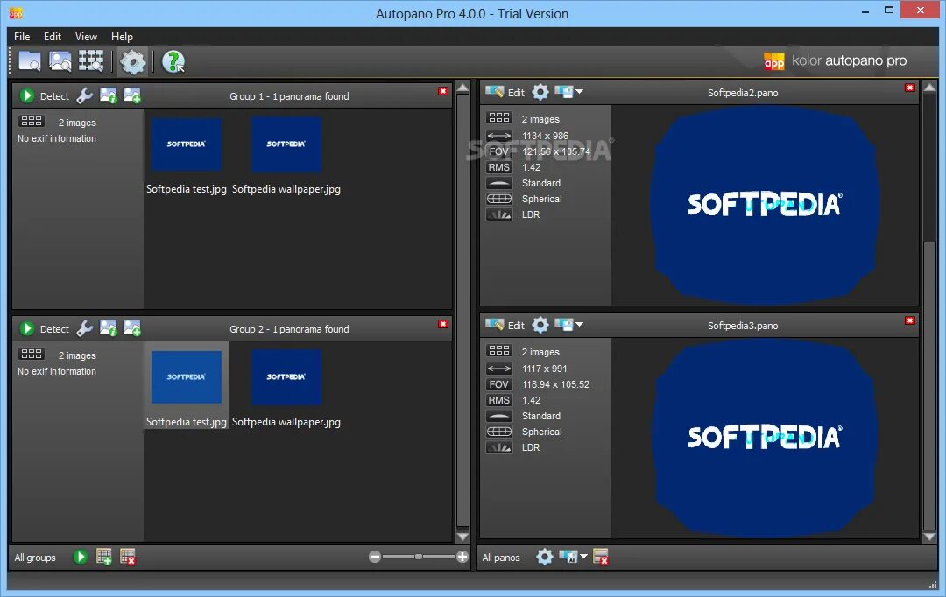Viewport: 946px width, 597px height.
Task: Click kolor autopano pro logo
Action: 836,61
